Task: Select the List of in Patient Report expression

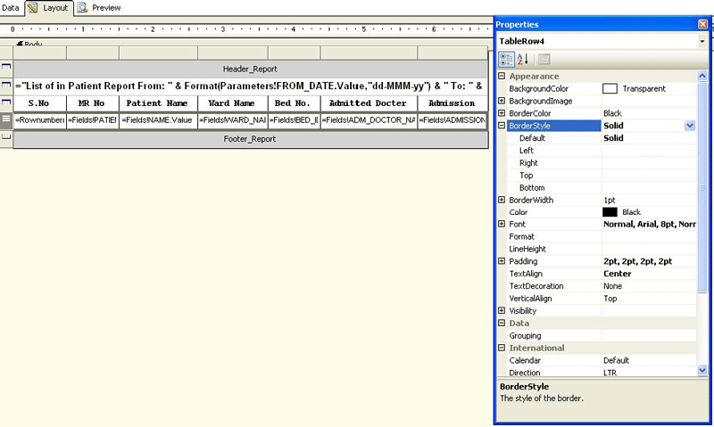Action: pos(251,86)
